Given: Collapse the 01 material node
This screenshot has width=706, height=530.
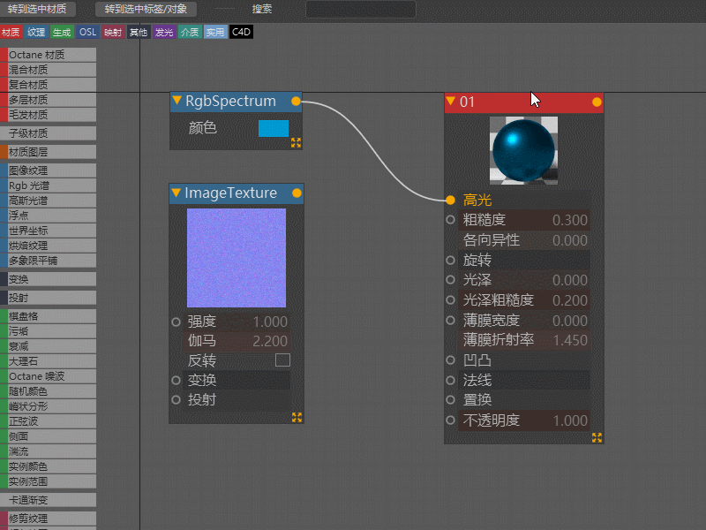Looking at the screenshot, I should (x=450, y=101).
